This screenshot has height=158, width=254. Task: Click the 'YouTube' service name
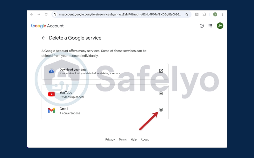click(66, 93)
